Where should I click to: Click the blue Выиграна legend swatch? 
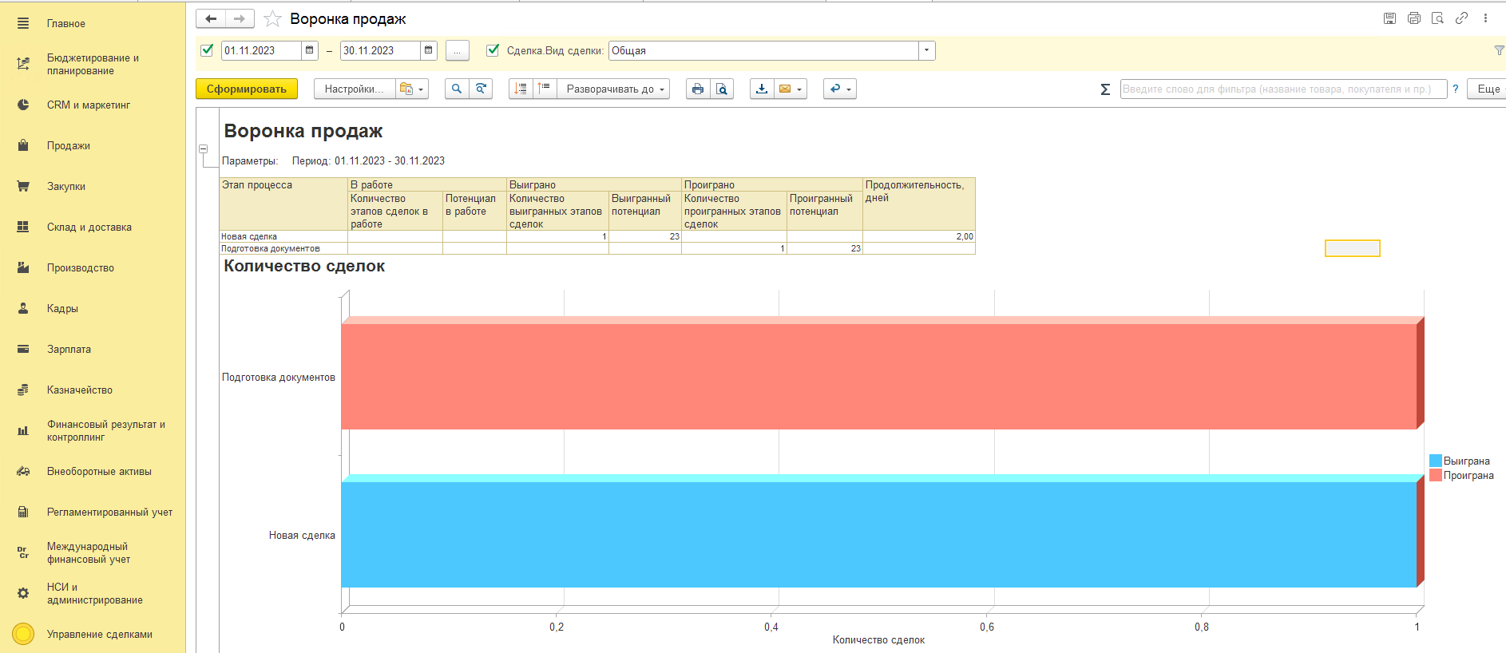[1435, 461]
